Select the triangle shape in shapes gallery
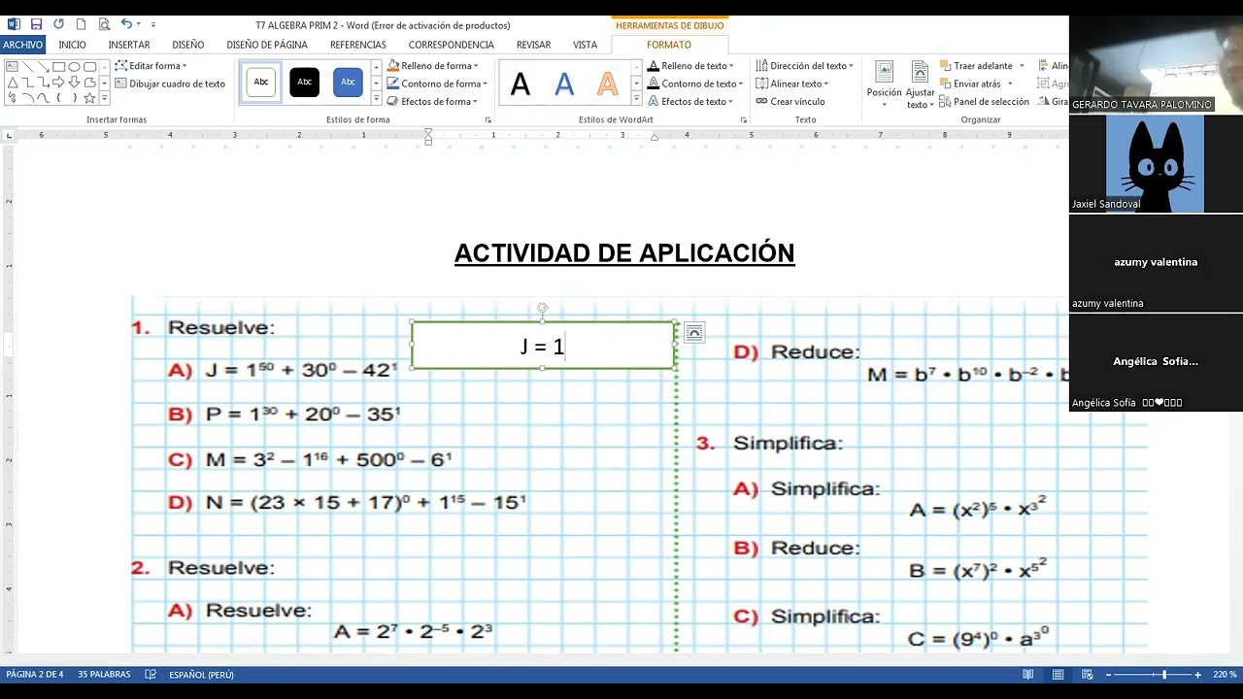1243x699 pixels. [12, 83]
